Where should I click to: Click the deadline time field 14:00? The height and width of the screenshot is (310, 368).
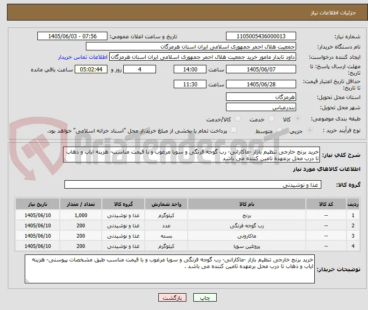pos(190,69)
